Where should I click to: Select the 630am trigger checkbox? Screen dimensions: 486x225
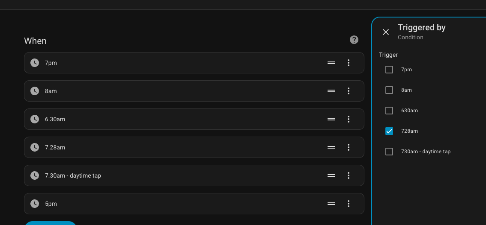(389, 111)
